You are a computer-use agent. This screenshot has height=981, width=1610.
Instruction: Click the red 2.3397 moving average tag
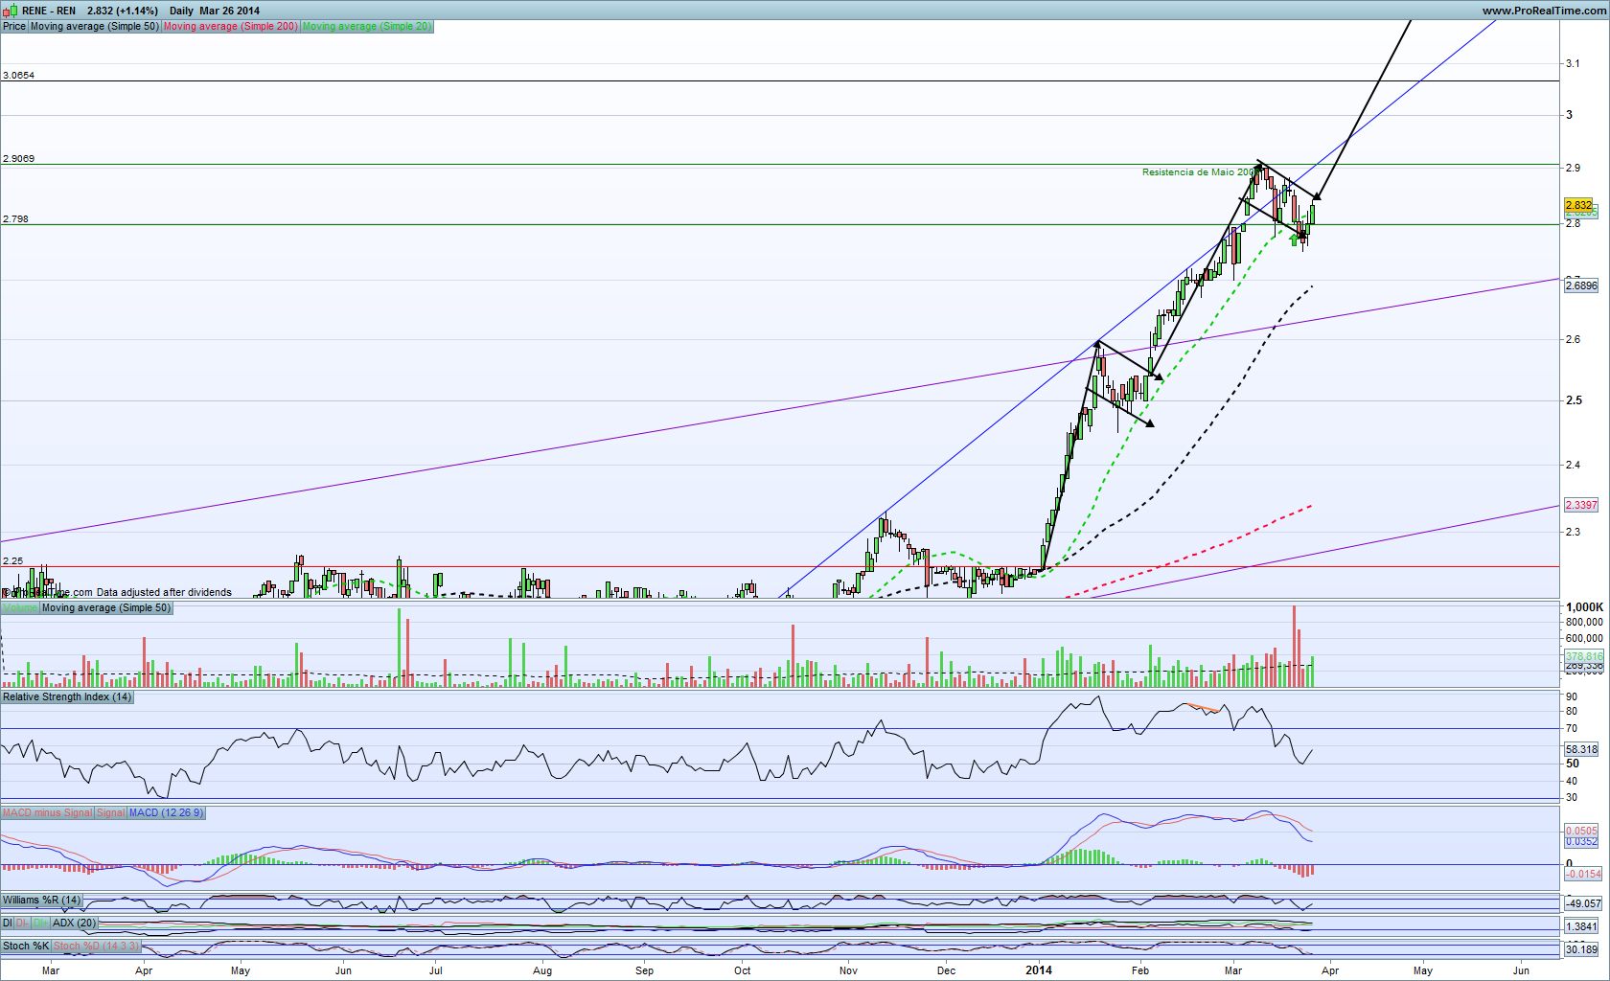pos(1581,505)
